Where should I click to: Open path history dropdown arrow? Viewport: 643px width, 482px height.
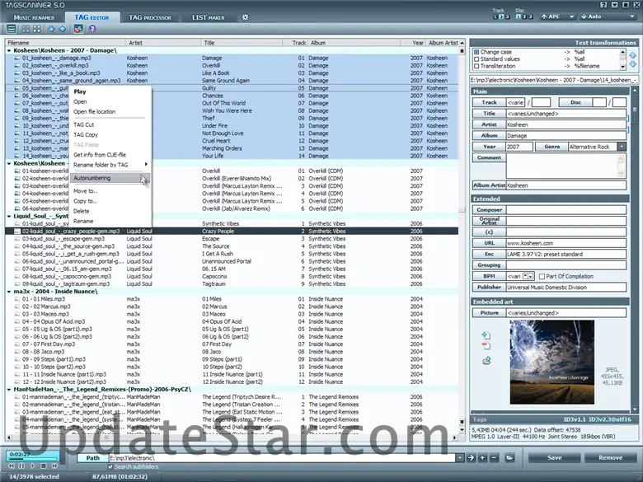click(460, 458)
